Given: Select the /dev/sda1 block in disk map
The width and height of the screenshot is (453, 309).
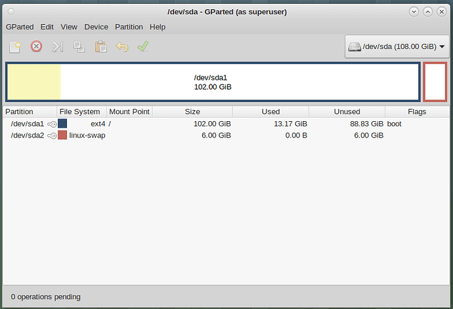Looking at the screenshot, I should pos(213,82).
